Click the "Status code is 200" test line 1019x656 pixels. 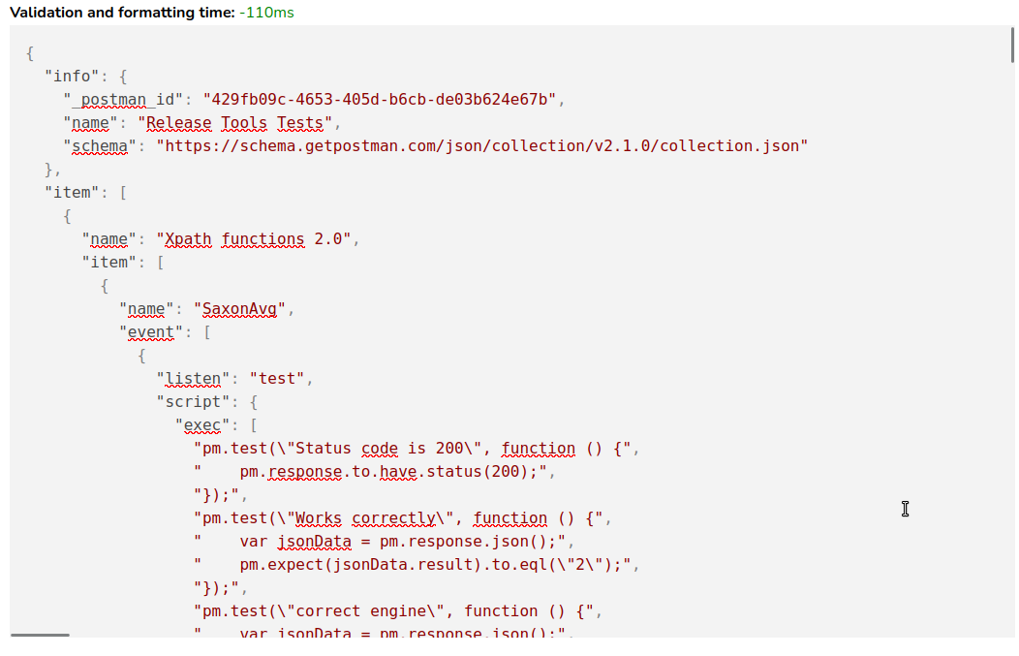pos(417,449)
